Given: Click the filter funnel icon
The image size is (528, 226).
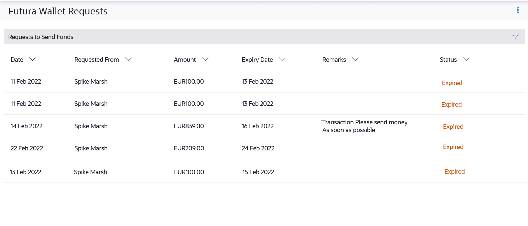Looking at the screenshot, I should [x=515, y=36].
